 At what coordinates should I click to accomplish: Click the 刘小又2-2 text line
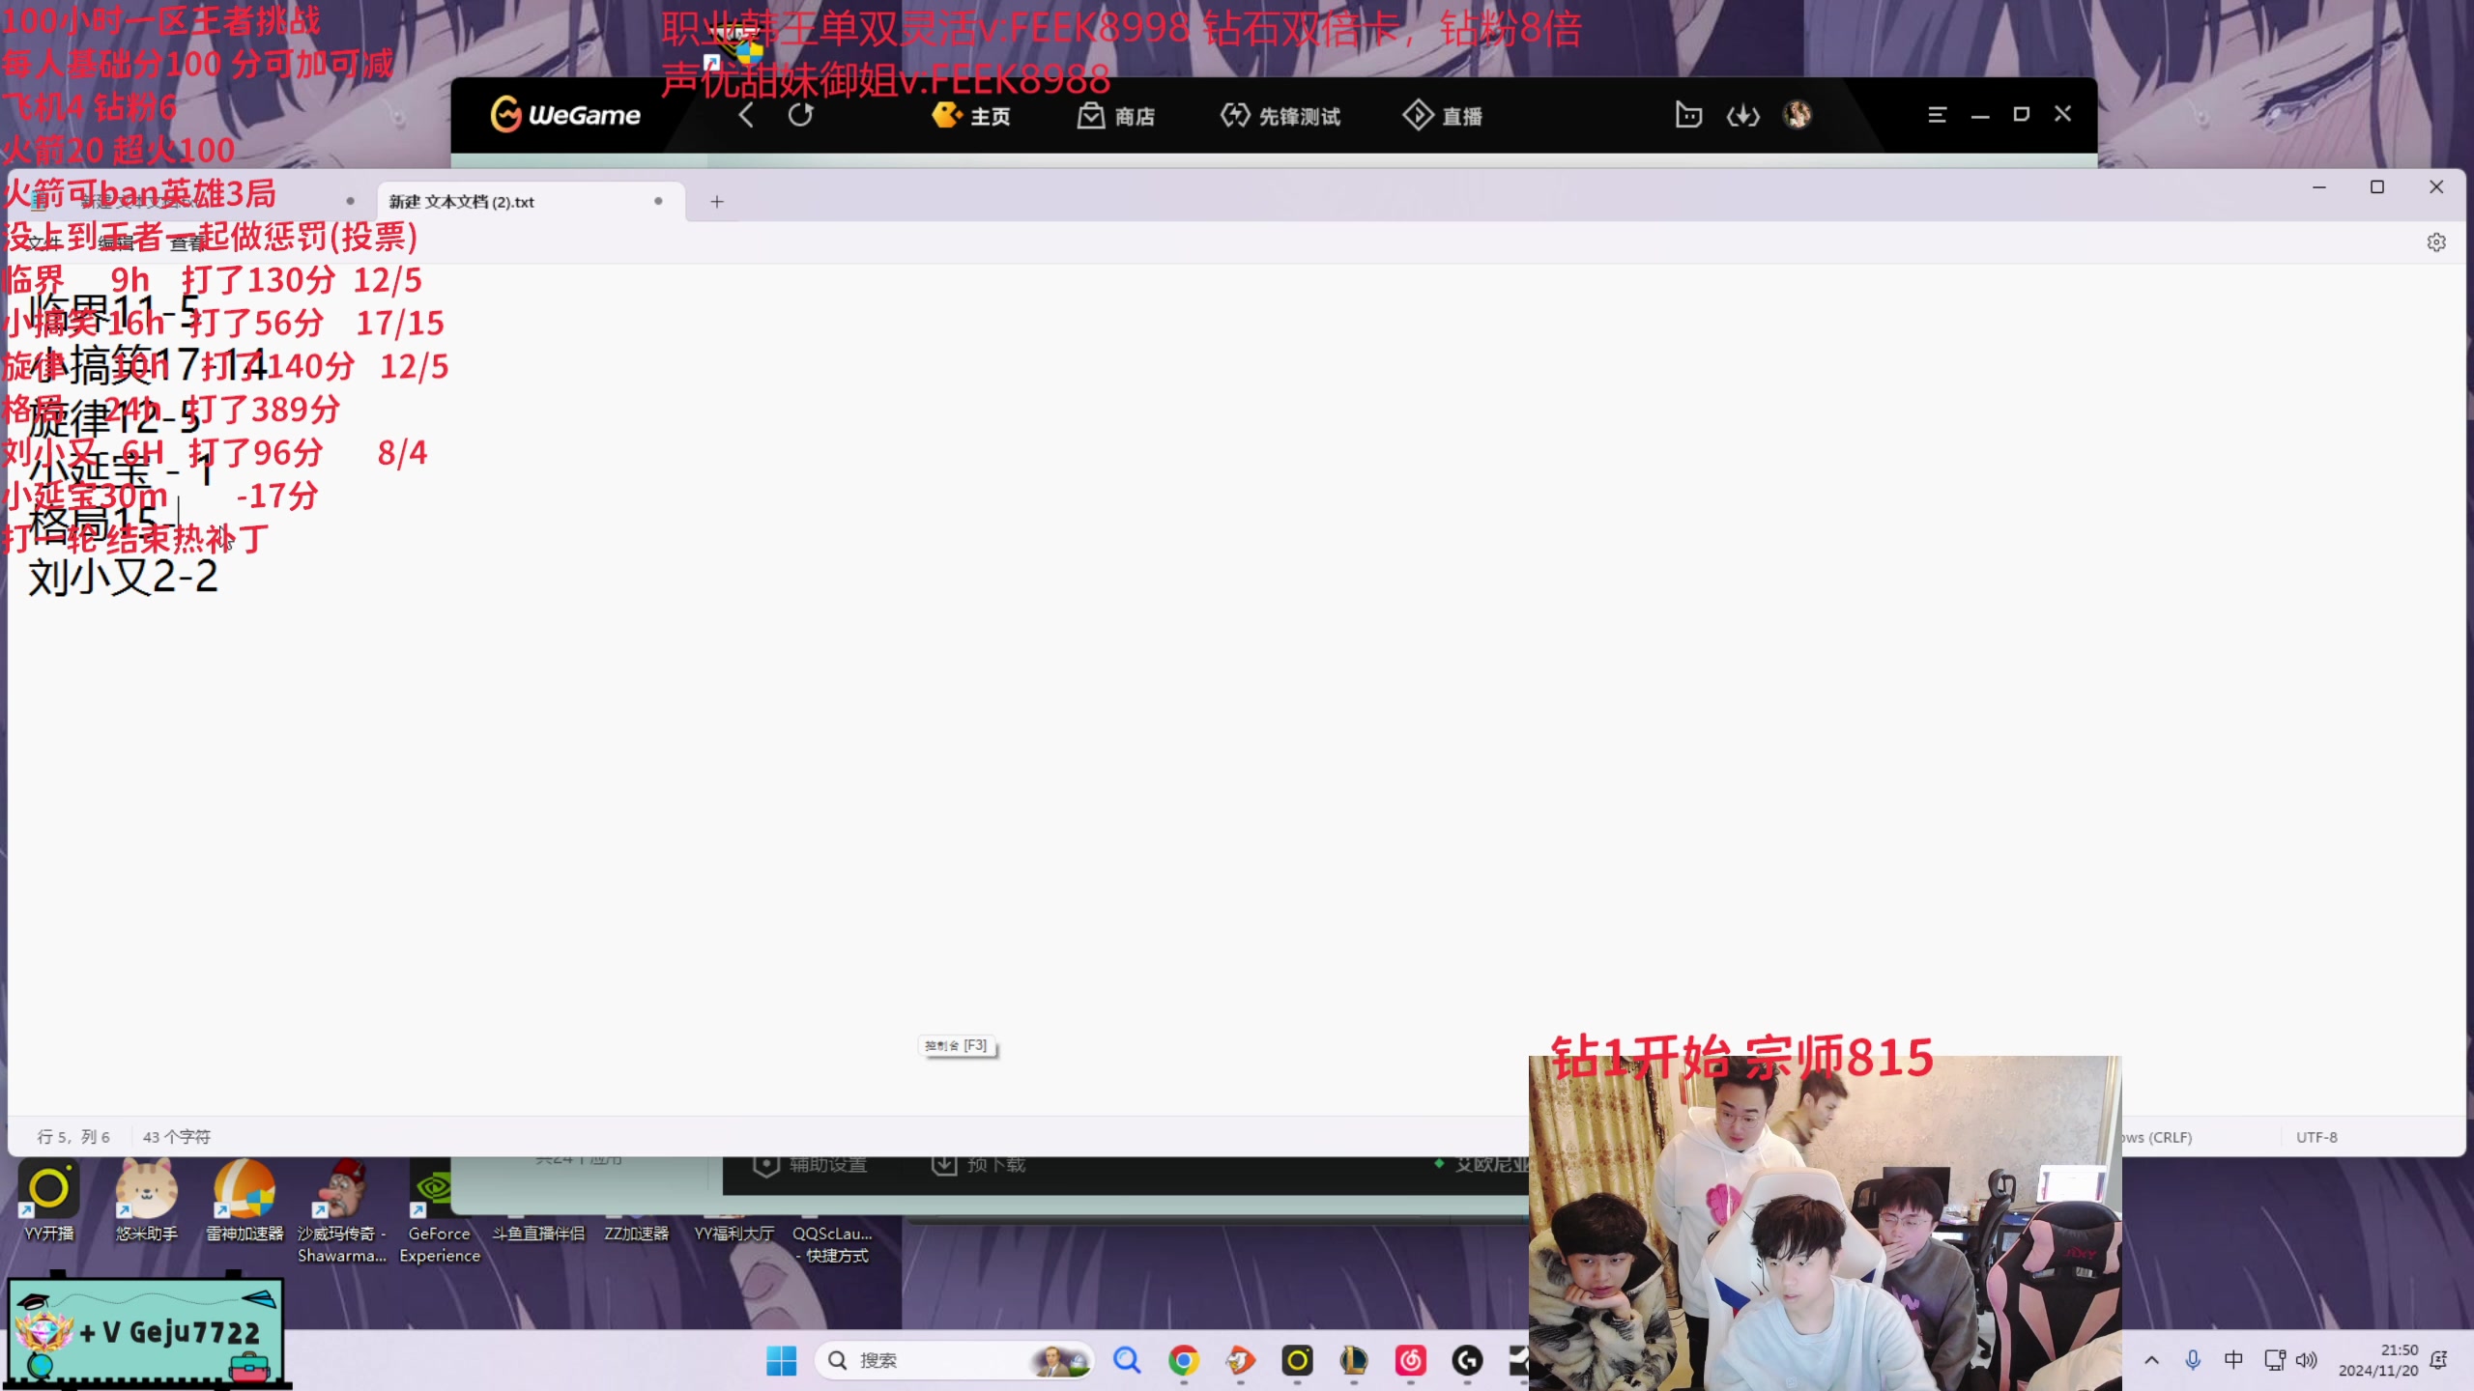pos(124,577)
